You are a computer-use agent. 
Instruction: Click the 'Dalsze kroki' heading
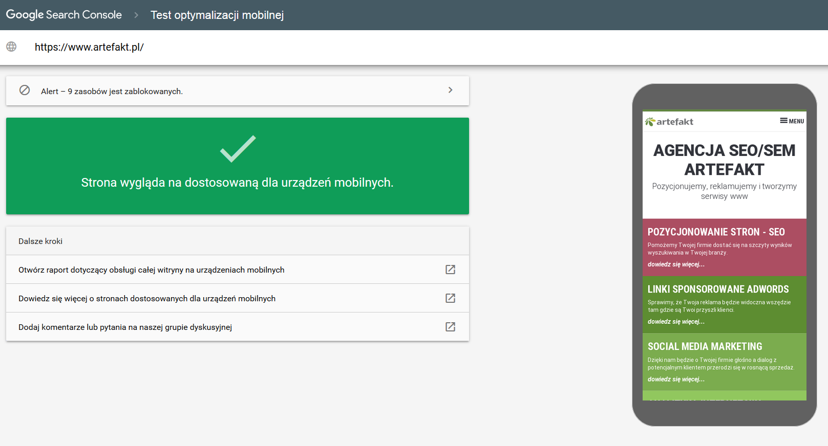coord(40,241)
